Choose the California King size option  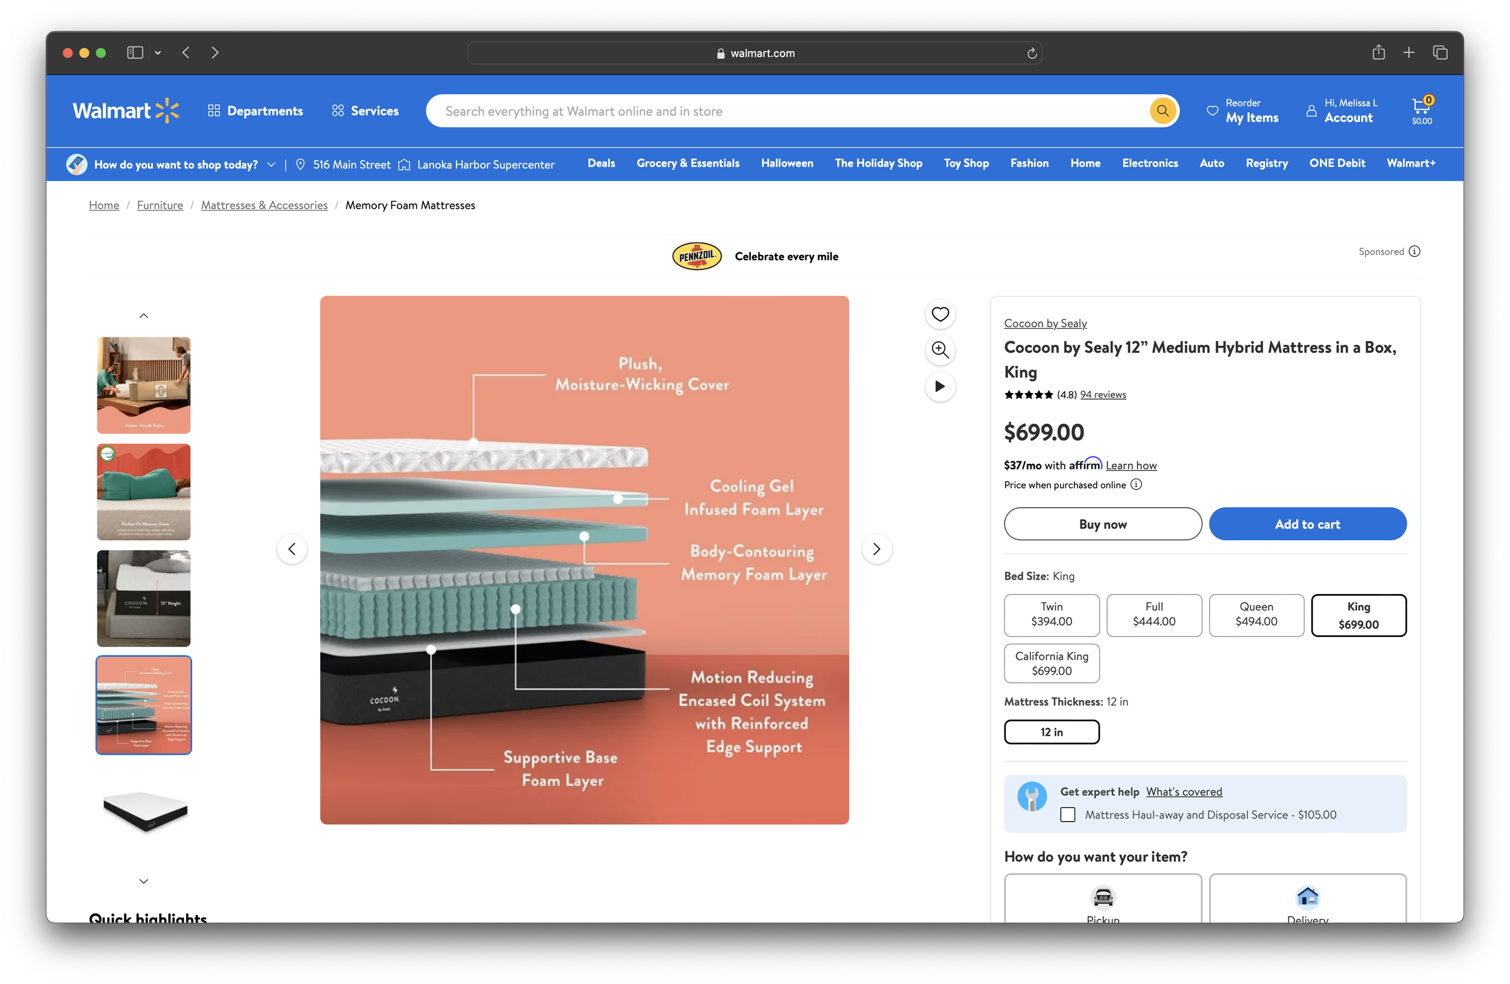coord(1052,663)
